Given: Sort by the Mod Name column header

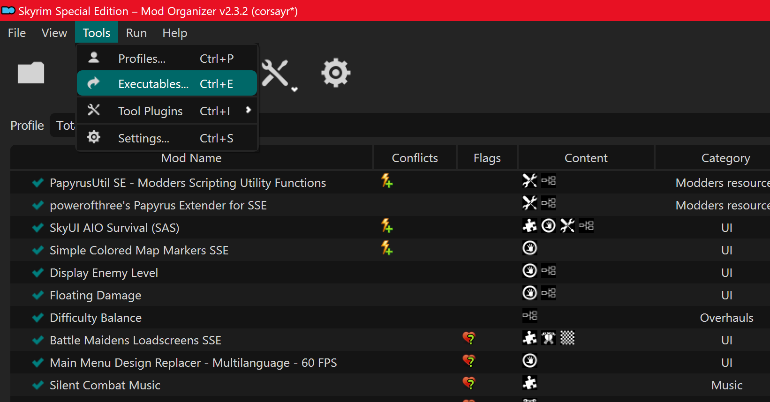Looking at the screenshot, I should pos(191,158).
